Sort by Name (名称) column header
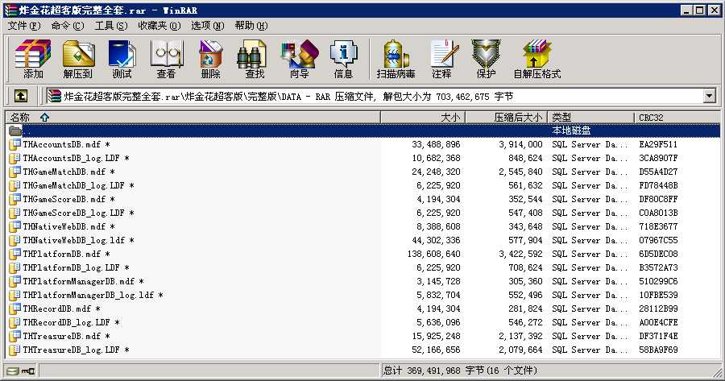Viewport: 725px width, 381px height. click(x=193, y=118)
